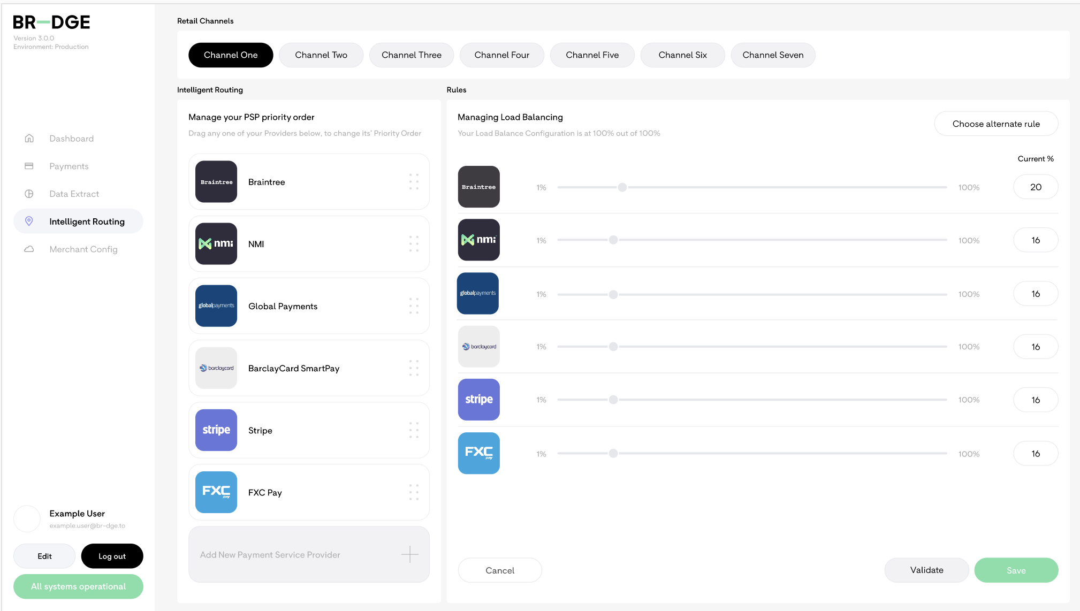The height and width of the screenshot is (611, 1080).
Task: Click the Data Extract pie icon
Action: [x=29, y=194]
